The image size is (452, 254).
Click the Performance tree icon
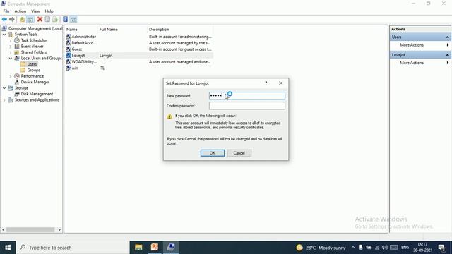click(x=17, y=76)
